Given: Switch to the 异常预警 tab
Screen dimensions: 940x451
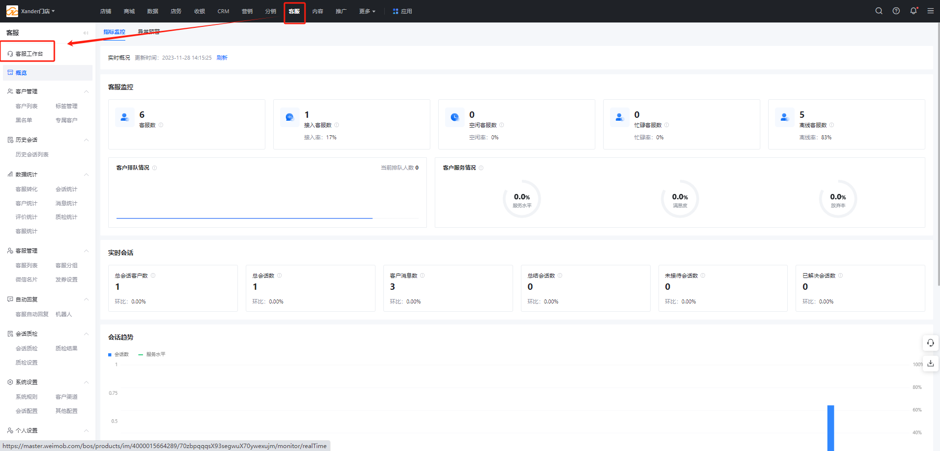Looking at the screenshot, I should click(149, 32).
